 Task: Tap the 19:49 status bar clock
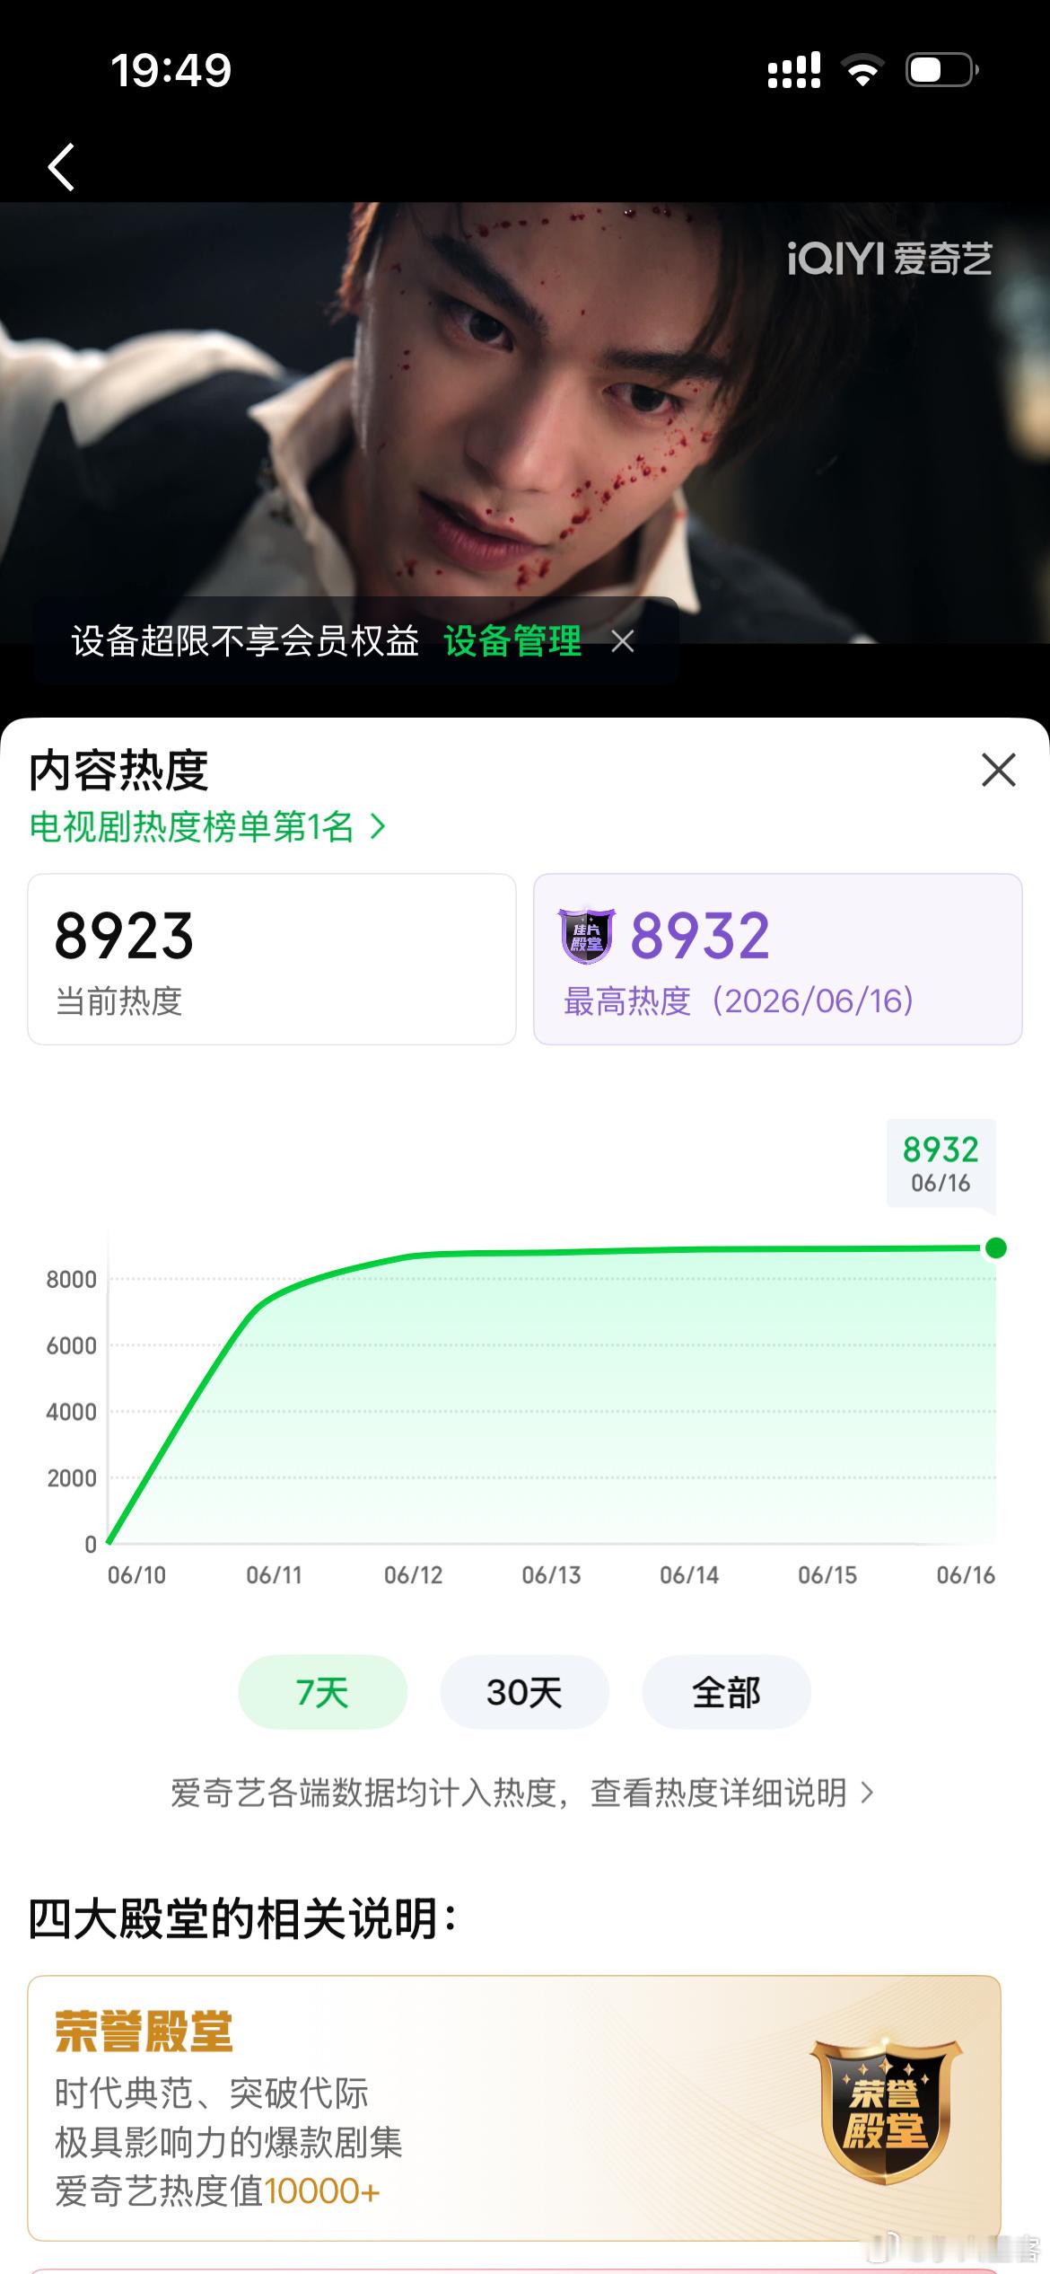point(171,70)
